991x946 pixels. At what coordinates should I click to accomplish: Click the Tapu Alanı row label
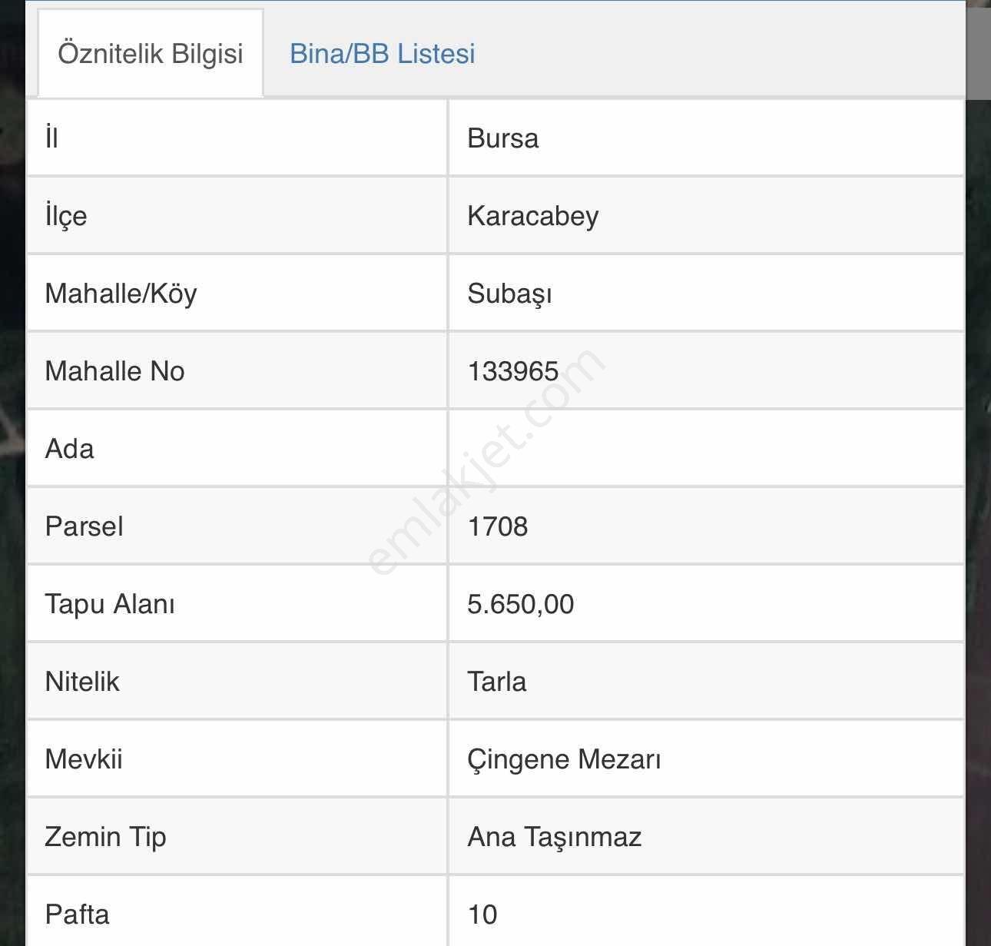110,604
